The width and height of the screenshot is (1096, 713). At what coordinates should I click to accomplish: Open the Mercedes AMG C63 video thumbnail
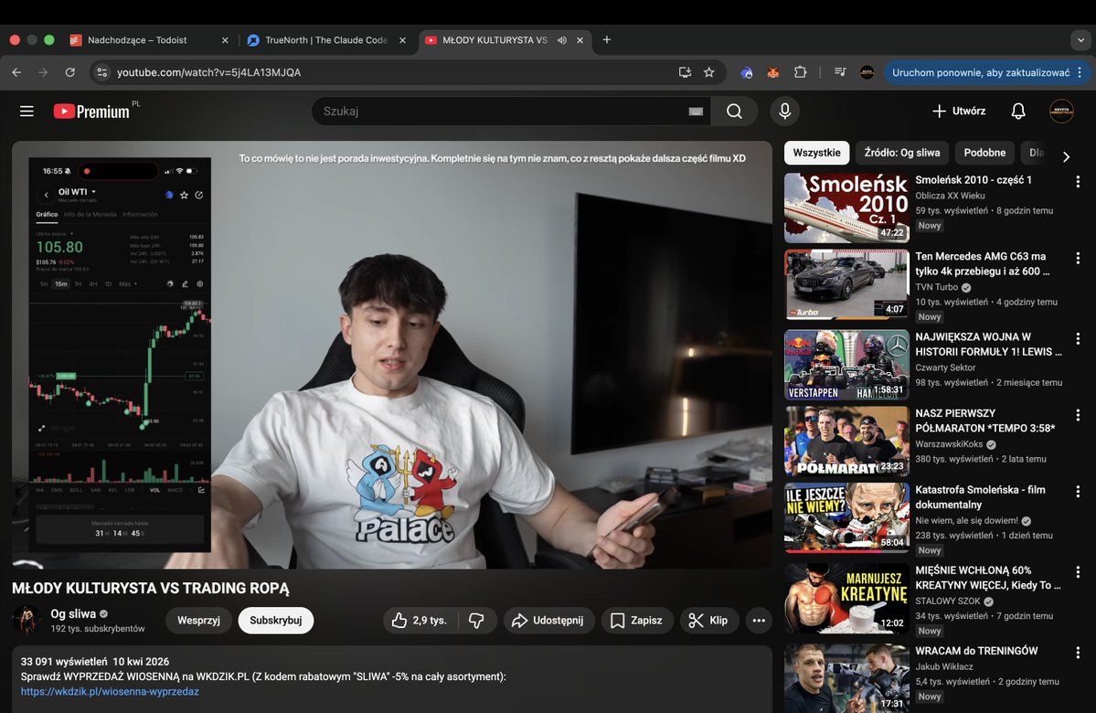(846, 284)
